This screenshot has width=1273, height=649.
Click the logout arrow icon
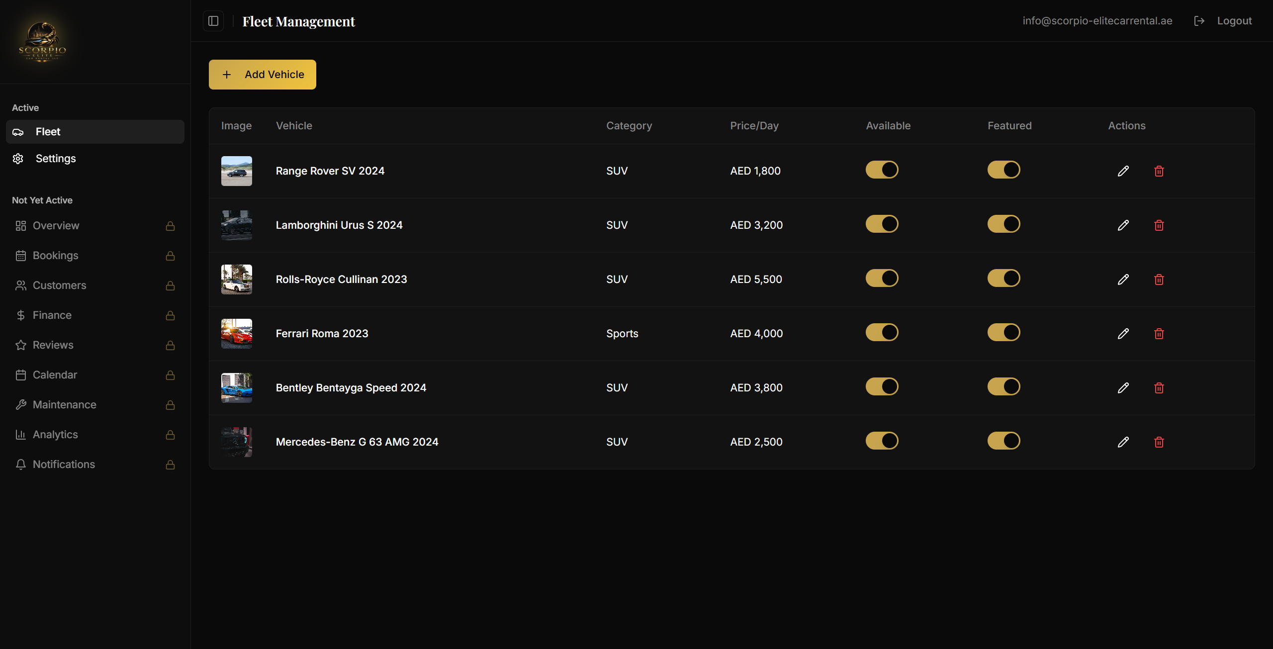click(1199, 21)
